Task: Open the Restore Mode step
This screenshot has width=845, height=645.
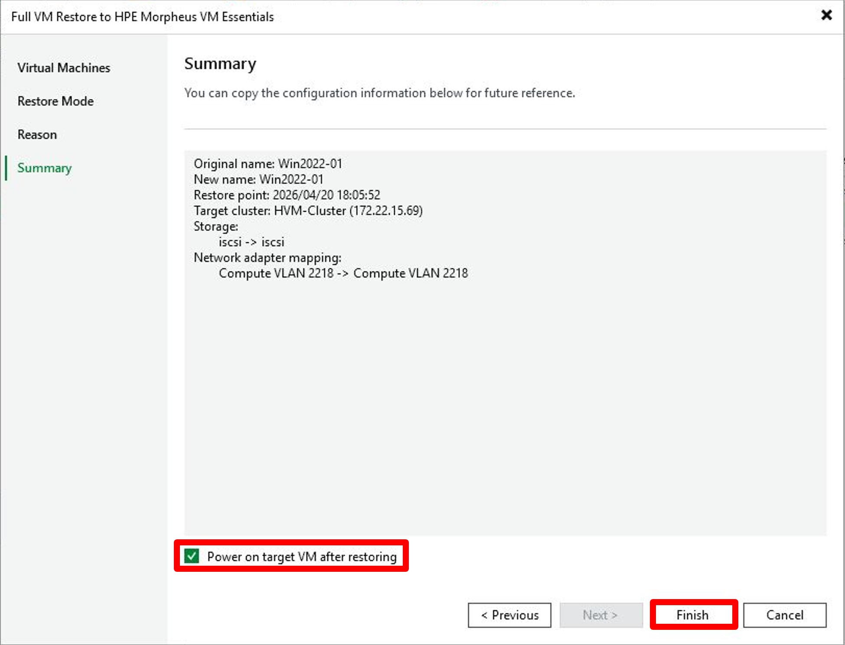Action: (55, 101)
